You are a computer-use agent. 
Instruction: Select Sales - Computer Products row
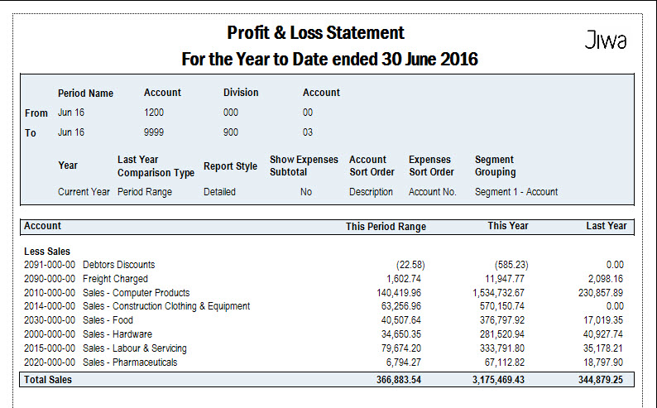[x=324, y=293]
